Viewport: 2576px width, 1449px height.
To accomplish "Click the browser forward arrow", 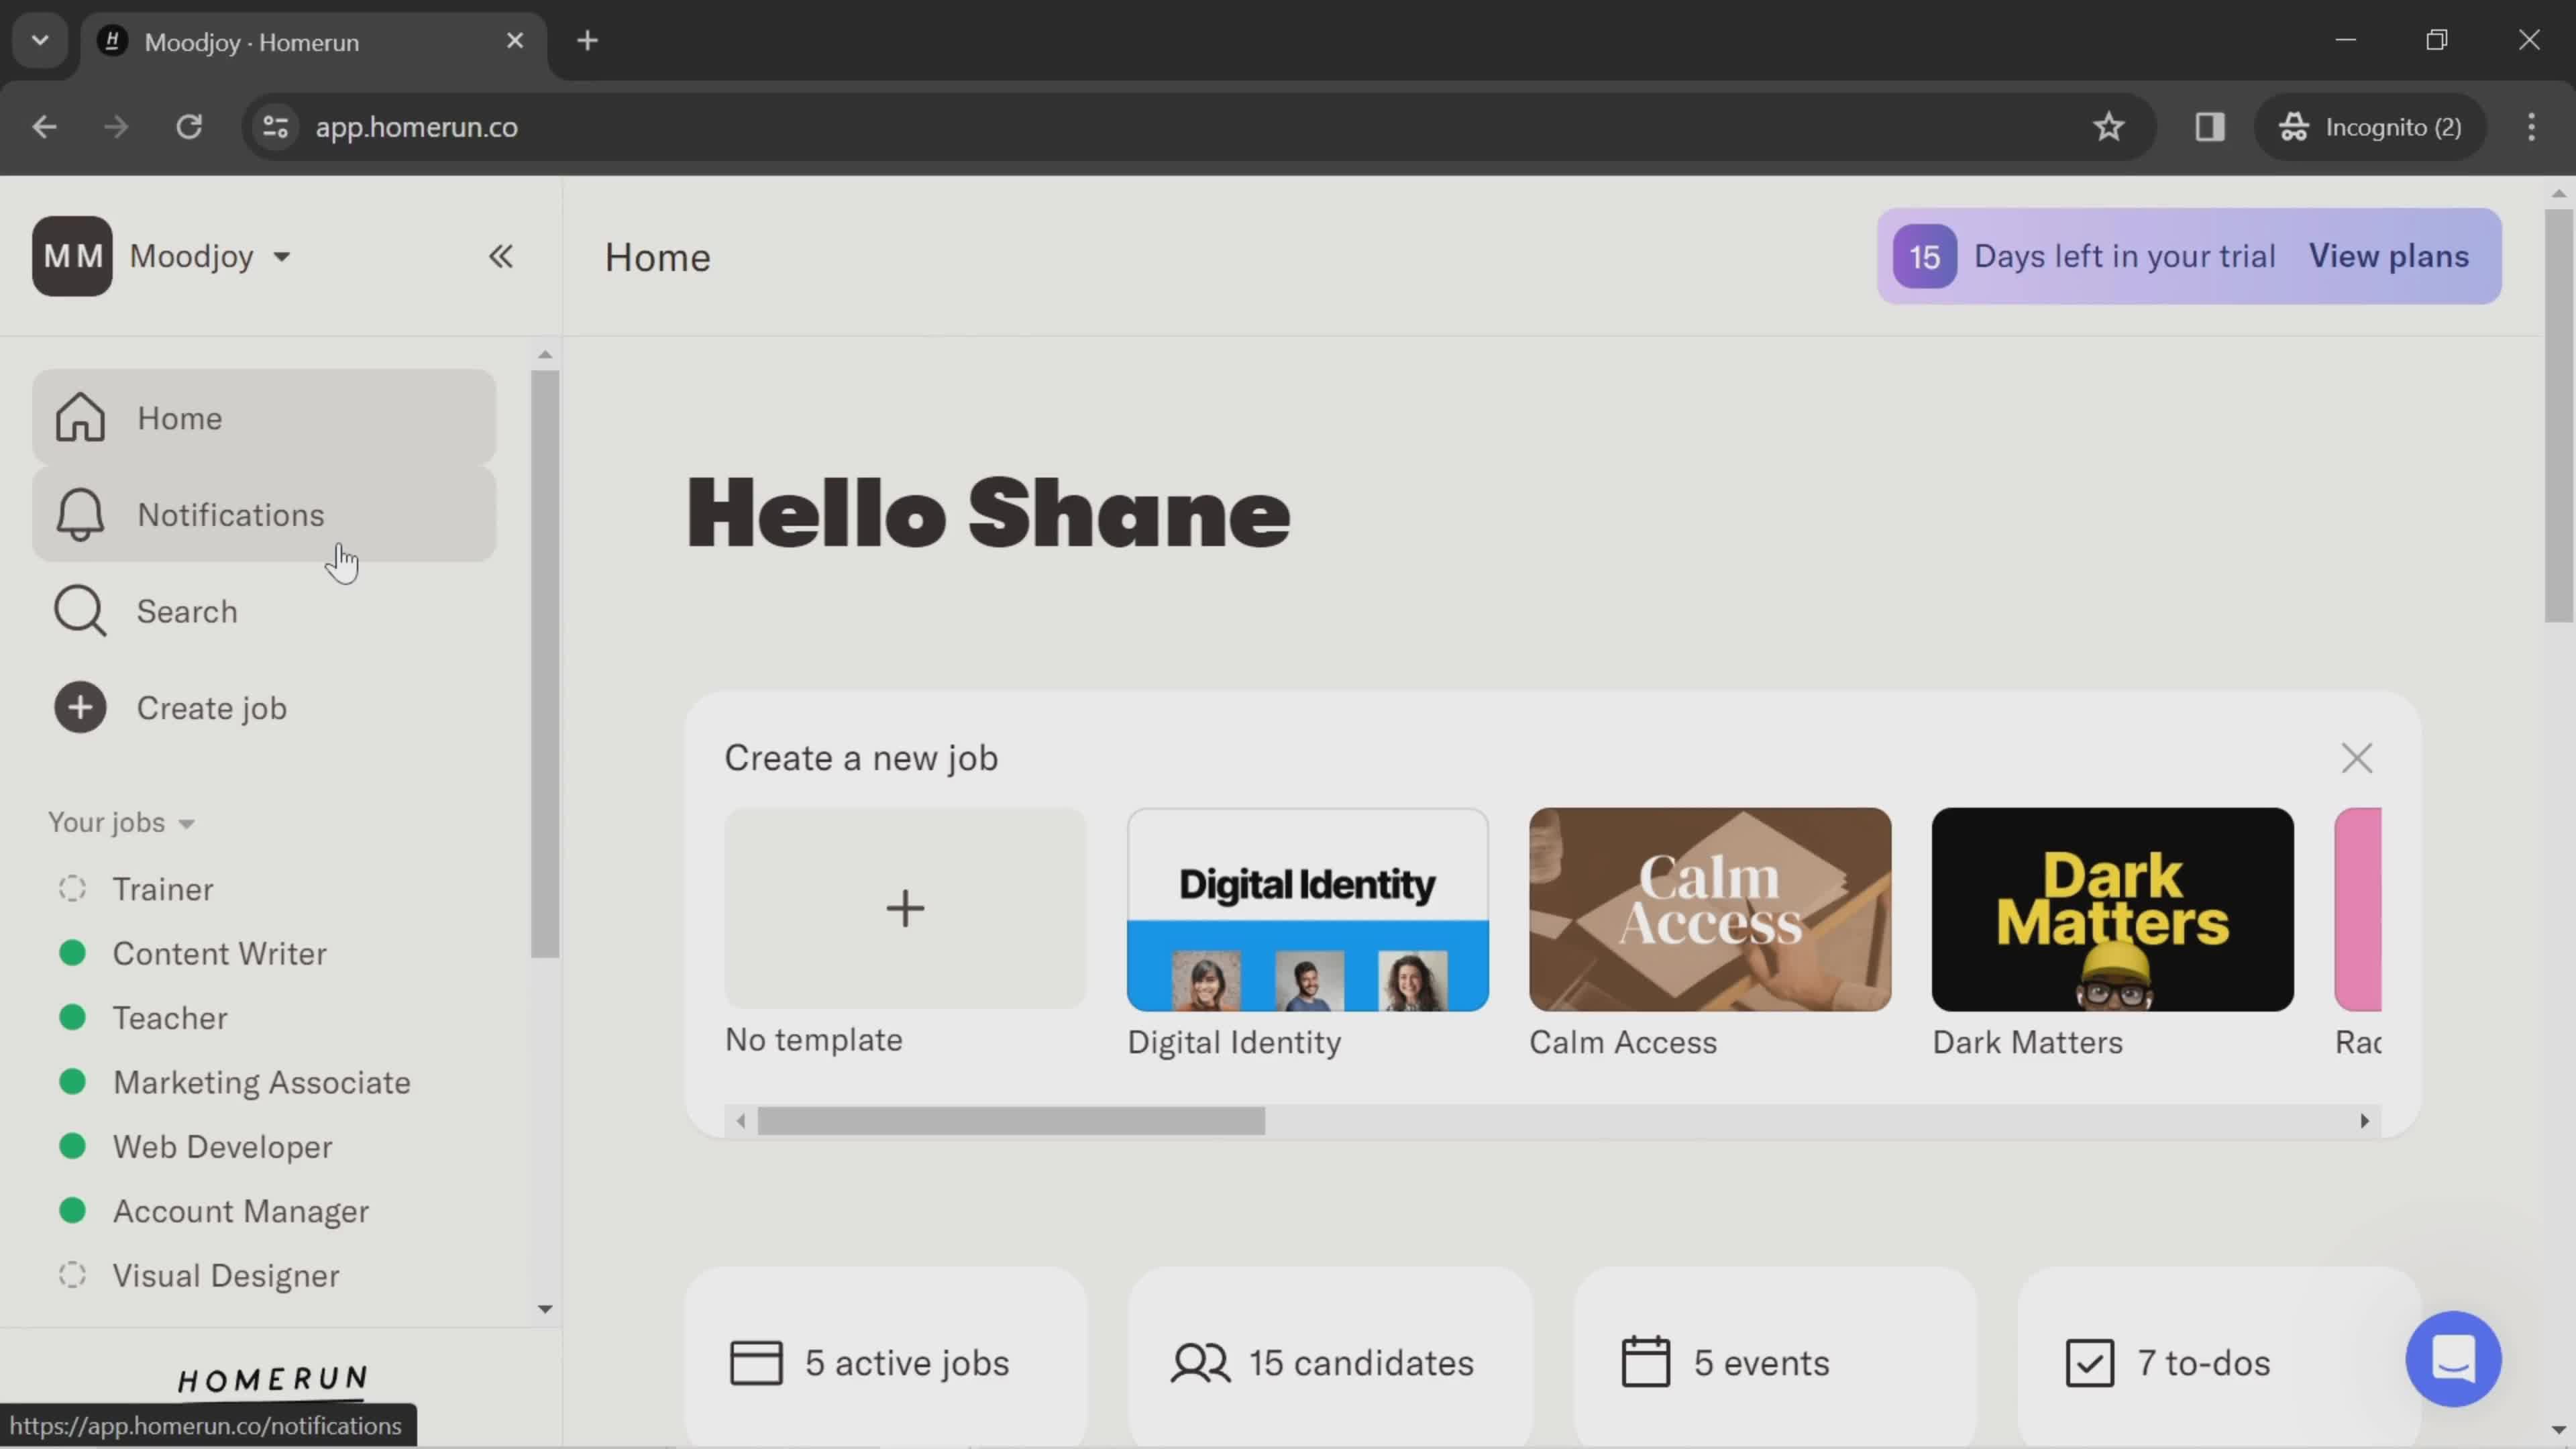I will pyautogui.click(x=116, y=127).
